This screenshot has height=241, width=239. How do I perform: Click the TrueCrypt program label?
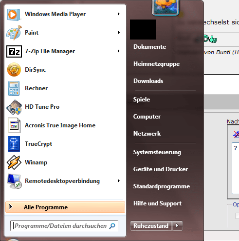point(38,144)
